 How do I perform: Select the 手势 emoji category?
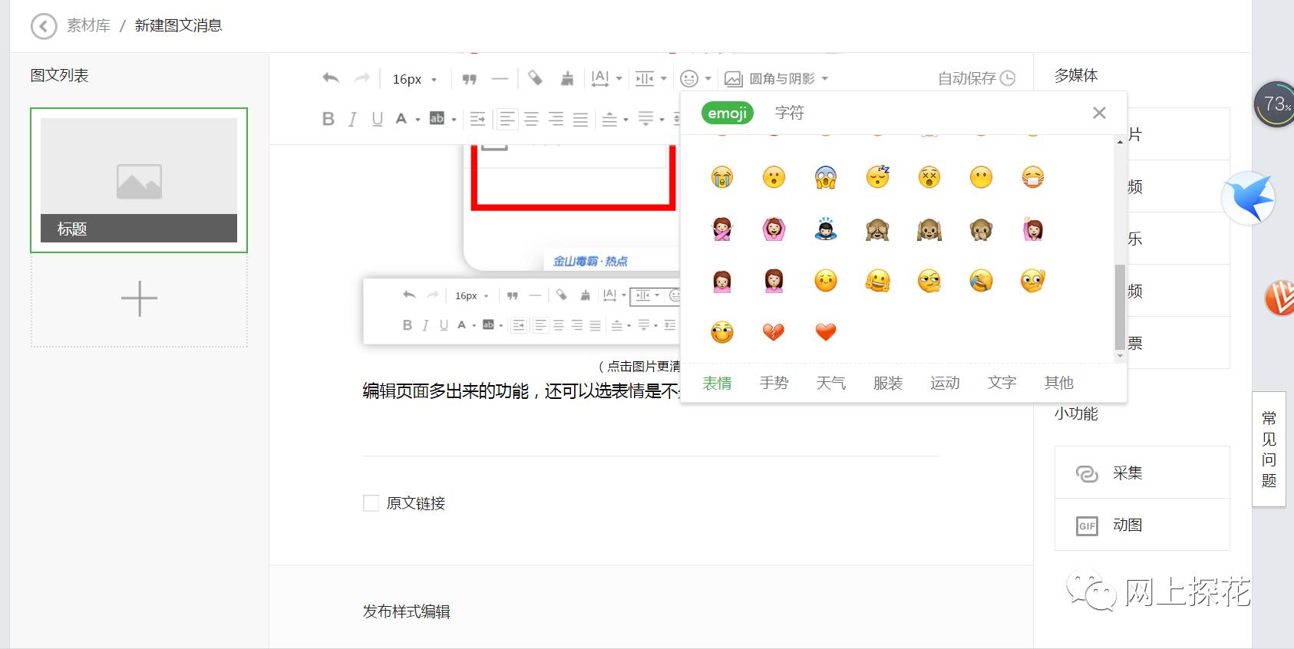(x=774, y=383)
